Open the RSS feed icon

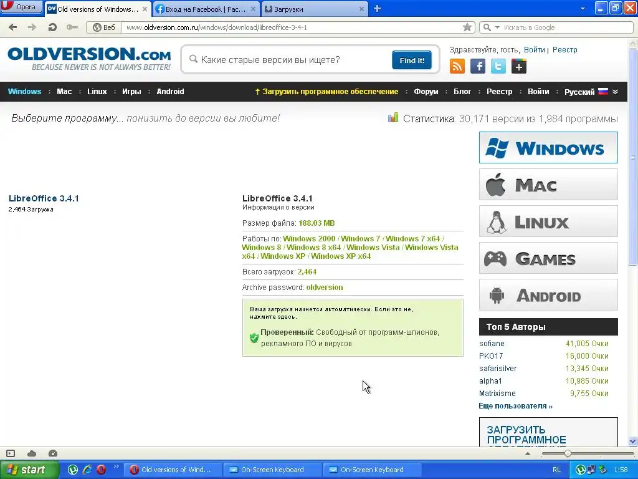tap(457, 66)
